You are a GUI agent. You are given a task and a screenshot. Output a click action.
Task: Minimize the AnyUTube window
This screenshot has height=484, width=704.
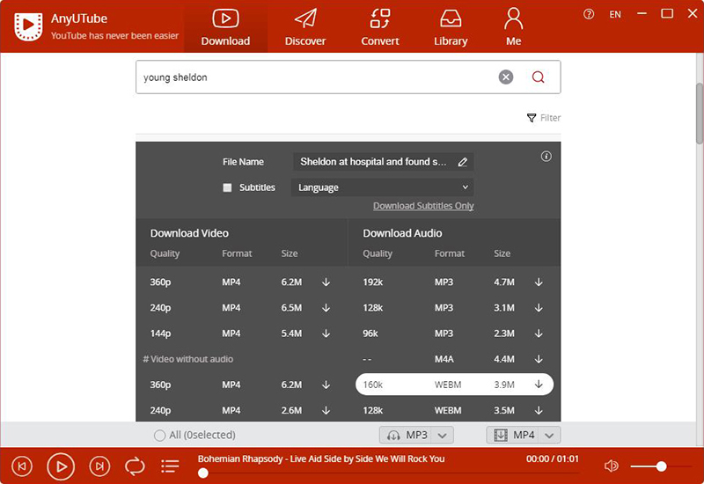pos(642,14)
